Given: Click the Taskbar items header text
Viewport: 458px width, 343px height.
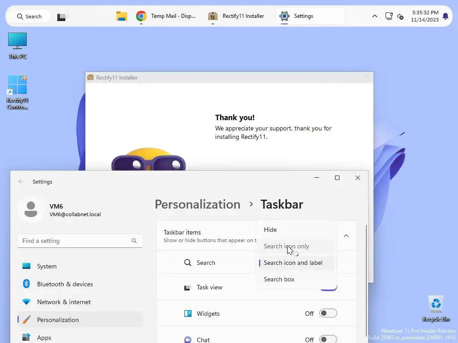Looking at the screenshot, I should coord(182,232).
